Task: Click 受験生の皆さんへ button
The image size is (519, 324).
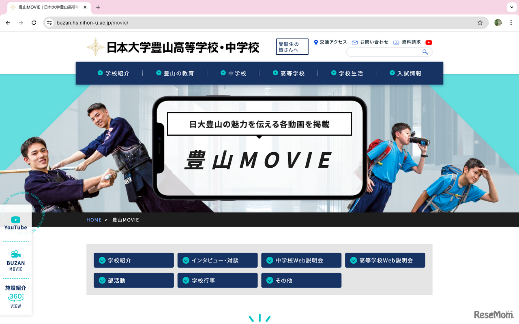Action: (x=292, y=47)
